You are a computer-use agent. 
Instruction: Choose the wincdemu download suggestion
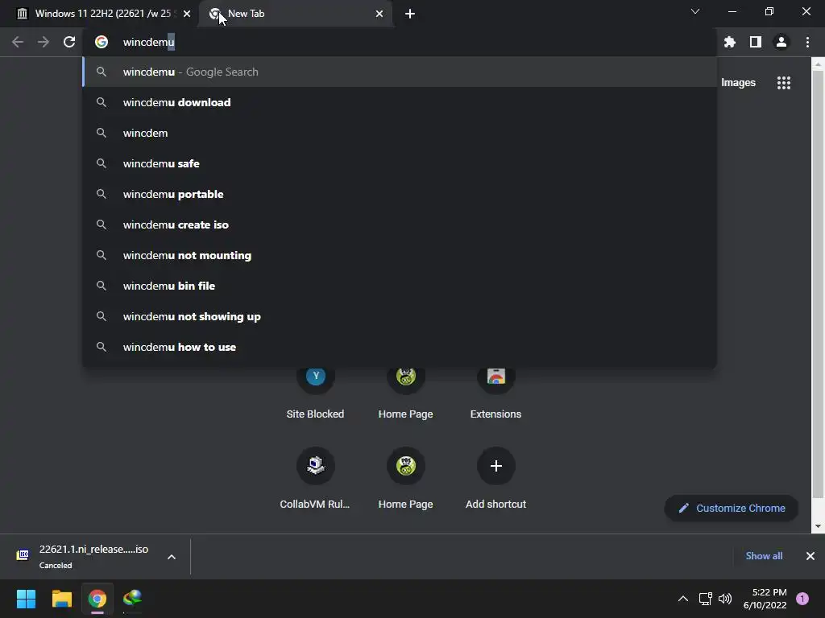coord(400,102)
